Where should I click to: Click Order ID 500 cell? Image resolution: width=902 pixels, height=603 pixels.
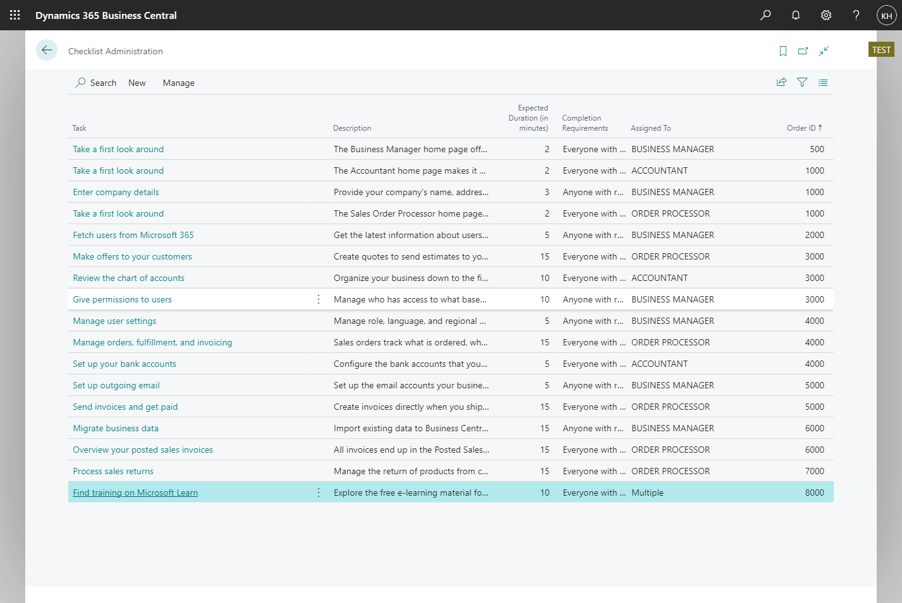(x=817, y=149)
